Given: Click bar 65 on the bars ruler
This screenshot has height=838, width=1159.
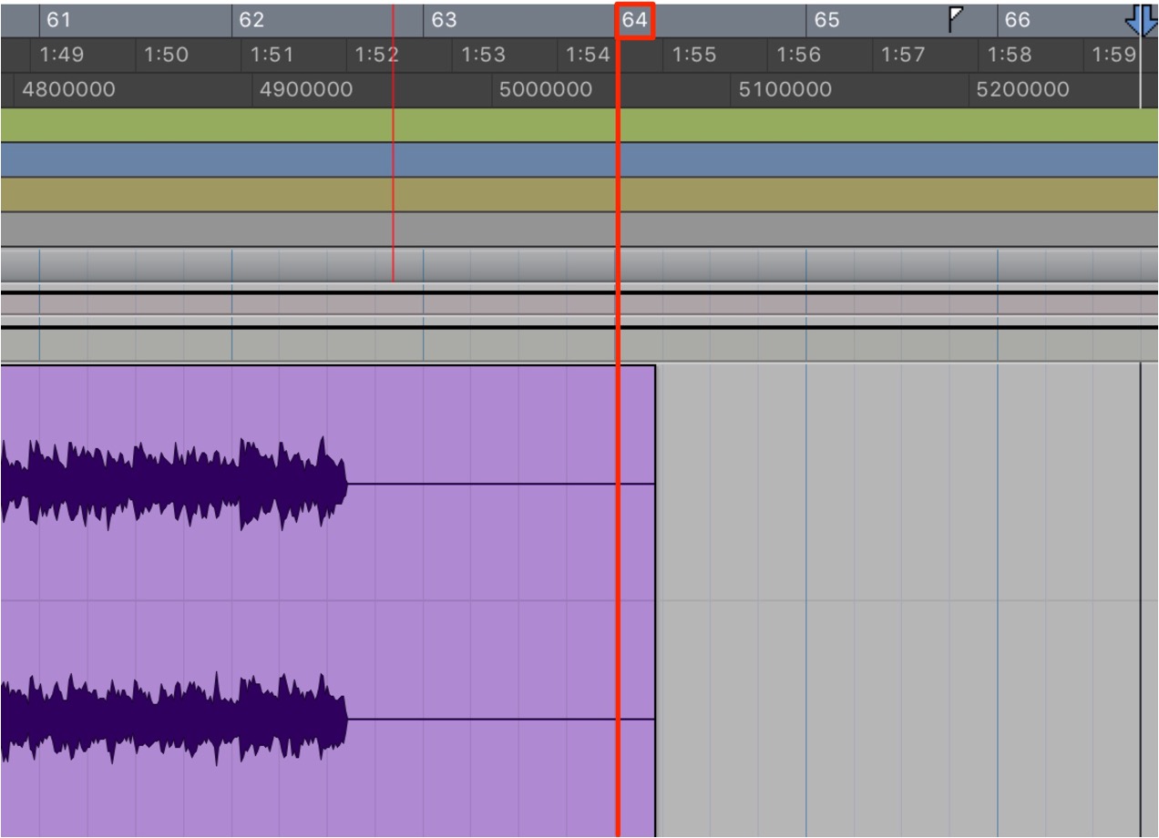Looking at the screenshot, I should click(826, 20).
